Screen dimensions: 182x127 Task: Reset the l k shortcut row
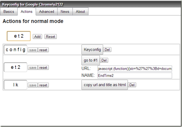click(43, 85)
